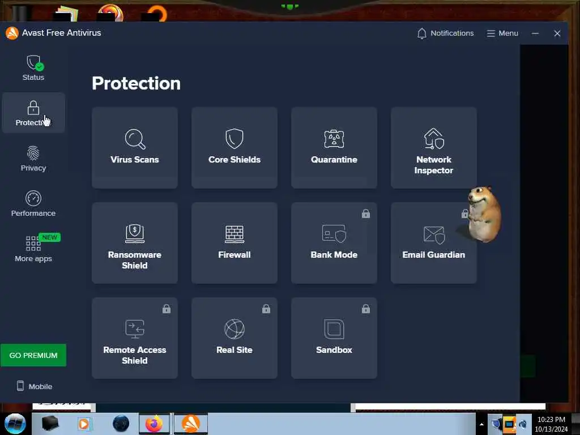The width and height of the screenshot is (580, 435).
Task: Open the Mobile link
Action: 35,386
